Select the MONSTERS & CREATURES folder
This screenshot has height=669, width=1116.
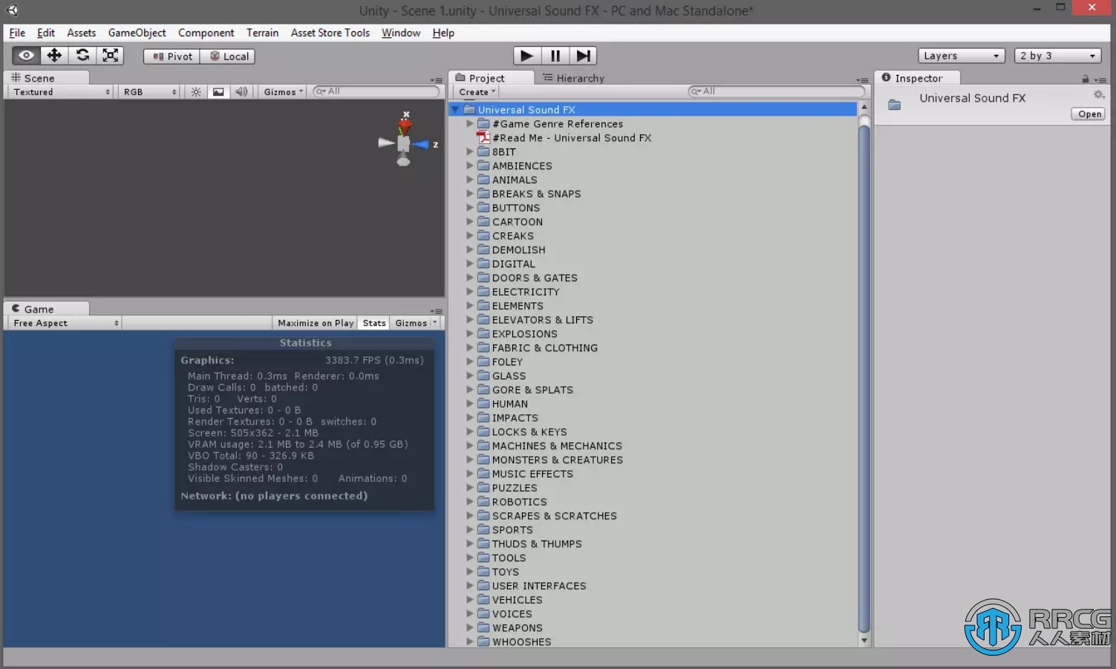(x=557, y=460)
